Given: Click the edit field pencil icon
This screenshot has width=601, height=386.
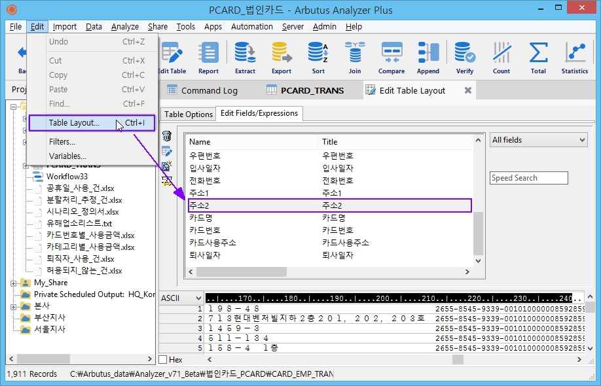Looking at the screenshot, I should [167, 151].
